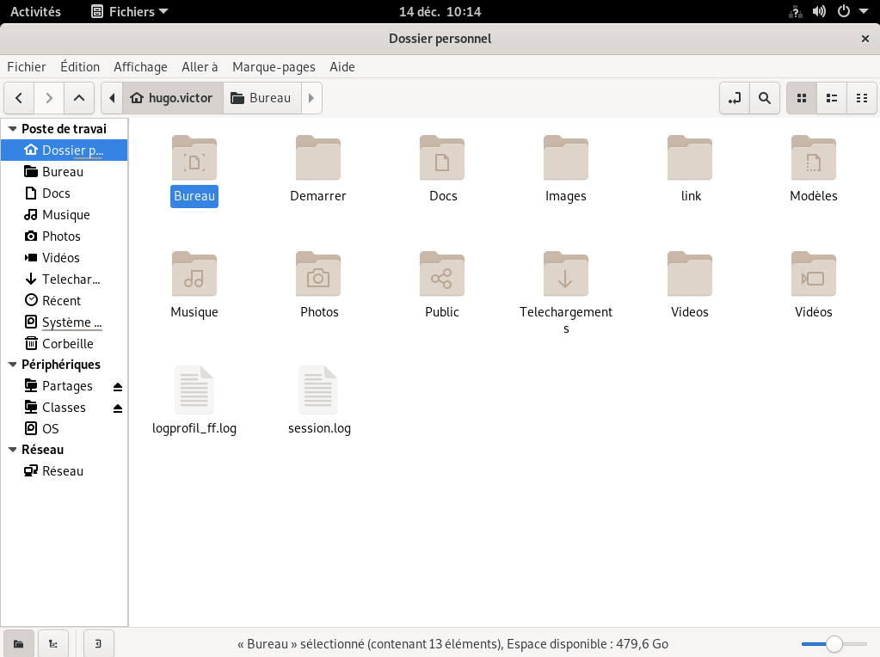Open Vidéos in sidebar
The image size is (880, 657).
tap(64, 258)
